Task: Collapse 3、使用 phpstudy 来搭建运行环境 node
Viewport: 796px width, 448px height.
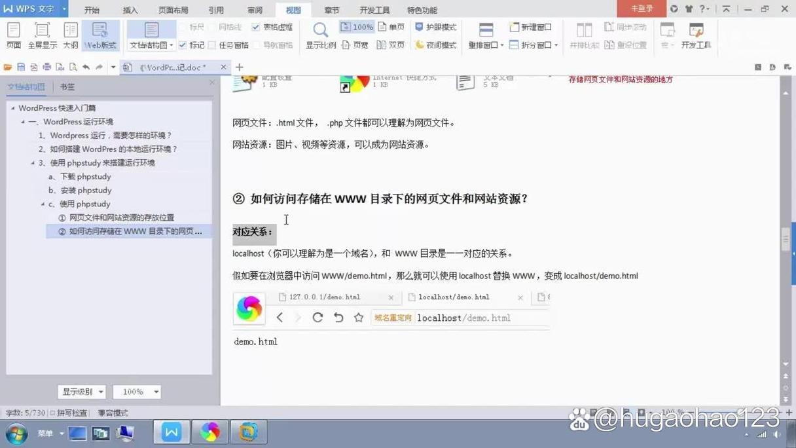Action: tap(33, 163)
